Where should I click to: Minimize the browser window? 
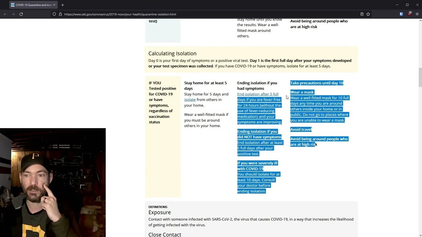pos(397,5)
